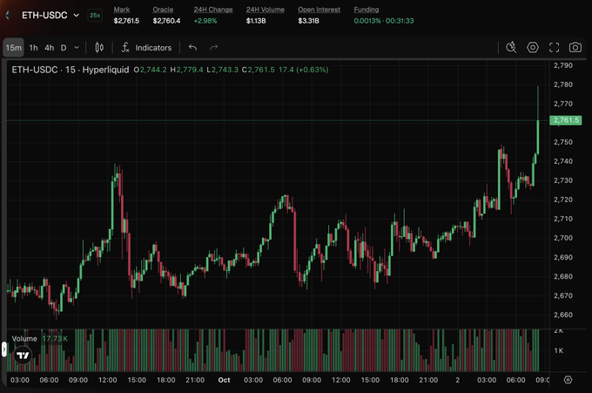Screen dimensions: 592x393
Task: Click the 25x leverage badge
Action: tap(95, 15)
